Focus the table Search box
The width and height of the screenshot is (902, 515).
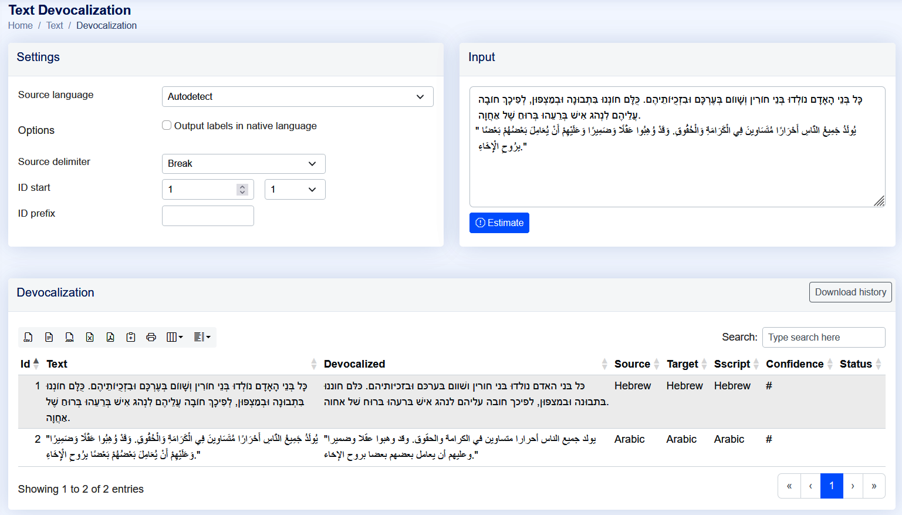coord(823,337)
